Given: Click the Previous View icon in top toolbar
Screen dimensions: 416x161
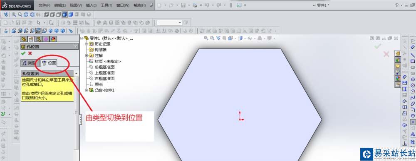Looking at the screenshot, I should [6, 14].
